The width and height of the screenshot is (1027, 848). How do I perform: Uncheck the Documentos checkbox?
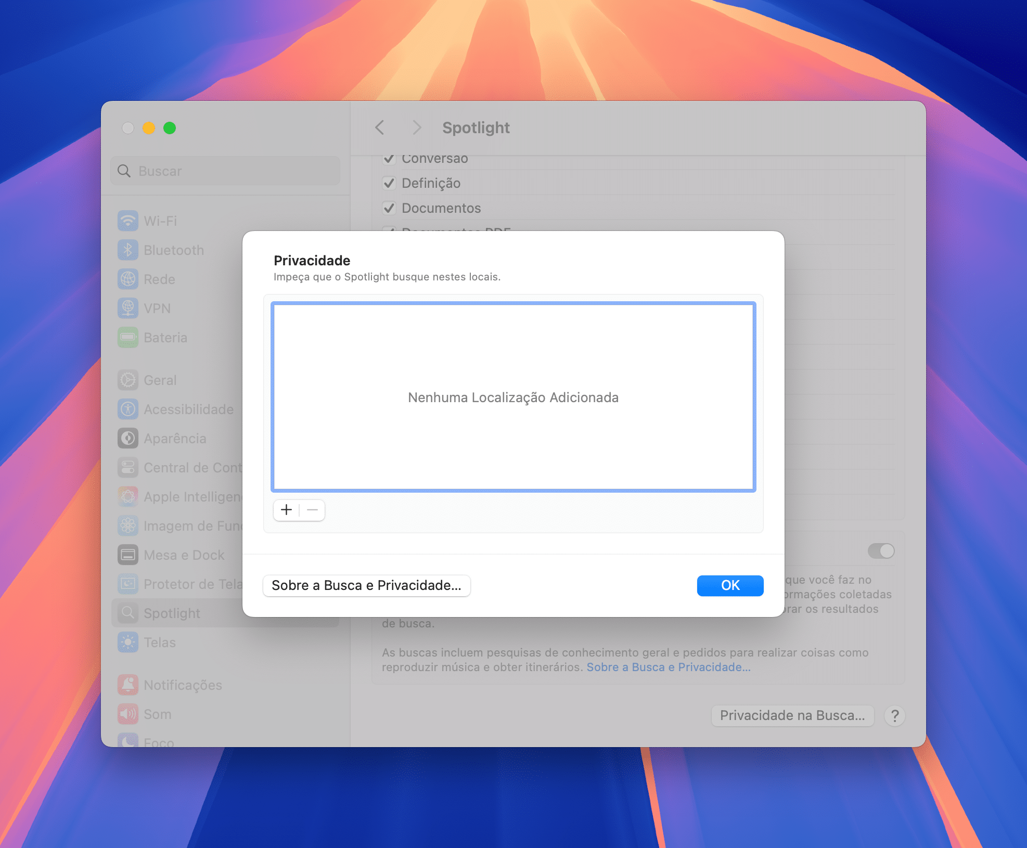coord(389,208)
